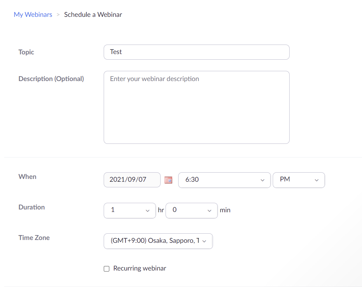Image resolution: width=362 pixels, height=287 pixels.
Task: Click the Duration label
Action: click(32, 207)
